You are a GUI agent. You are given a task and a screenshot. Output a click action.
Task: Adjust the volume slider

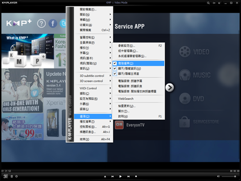coord(229,176)
